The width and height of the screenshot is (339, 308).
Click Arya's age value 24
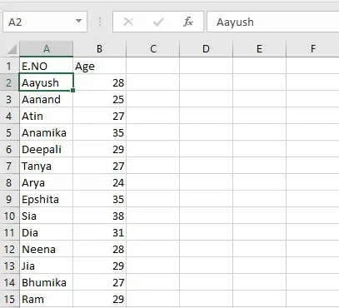(x=99, y=182)
